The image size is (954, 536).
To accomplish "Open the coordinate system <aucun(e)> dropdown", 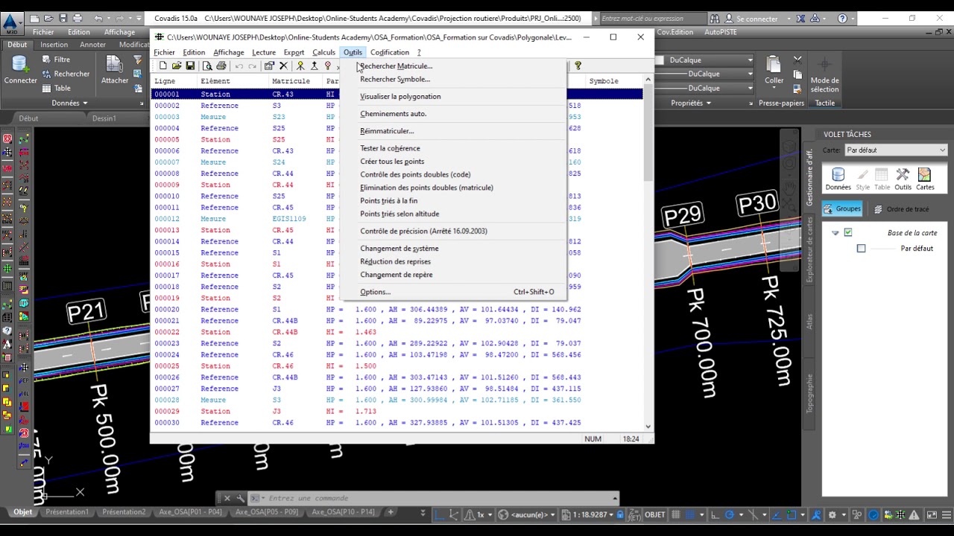I will click(552, 514).
